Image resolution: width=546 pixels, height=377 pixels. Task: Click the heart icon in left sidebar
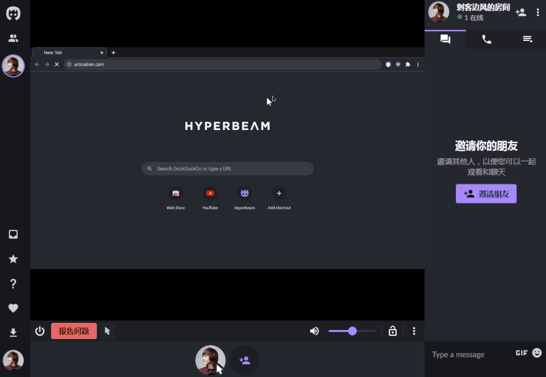[13, 308]
